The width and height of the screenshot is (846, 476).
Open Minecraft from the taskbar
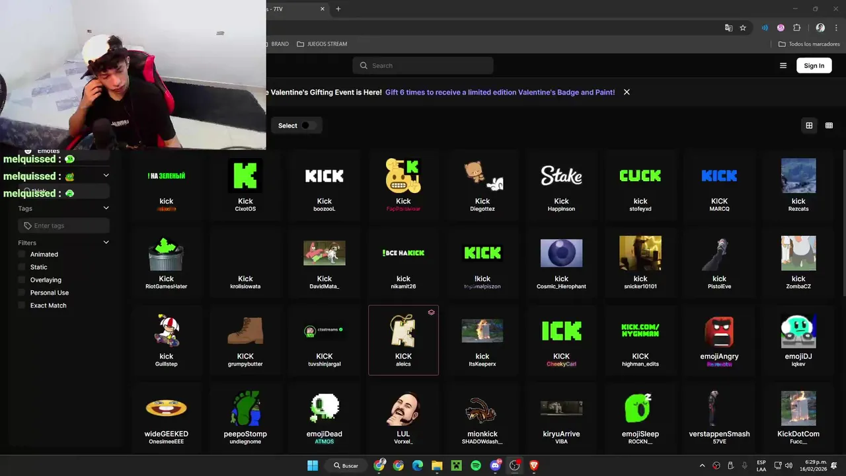click(456, 465)
